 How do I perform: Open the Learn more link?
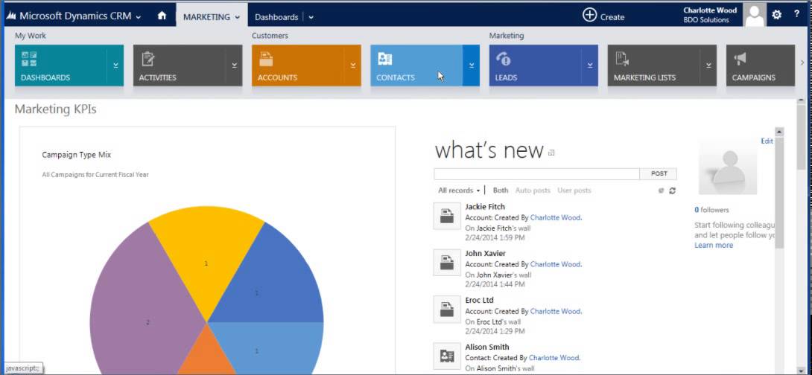[x=714, y=246]
